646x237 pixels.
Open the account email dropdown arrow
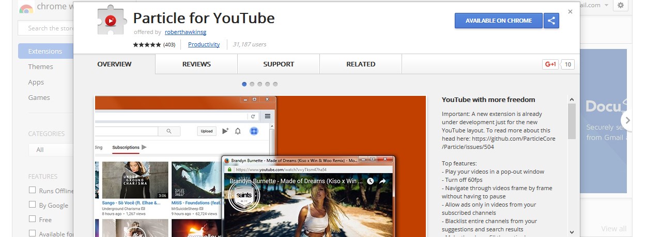pyautogui.click(x=606, y=5)
